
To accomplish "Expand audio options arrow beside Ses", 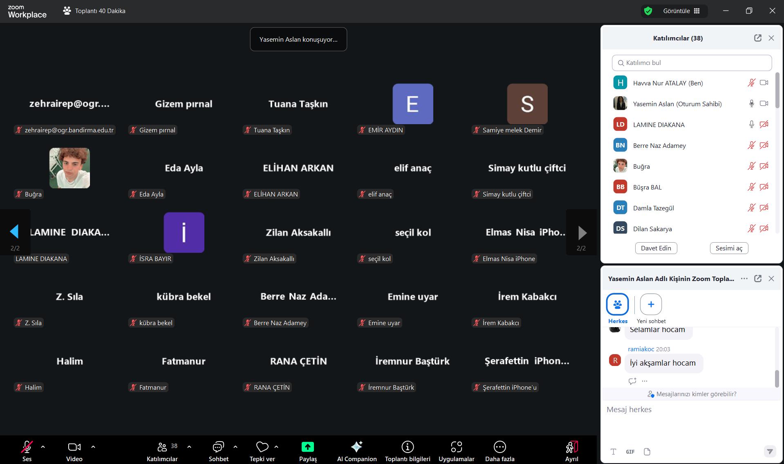I will click(43, 447).
